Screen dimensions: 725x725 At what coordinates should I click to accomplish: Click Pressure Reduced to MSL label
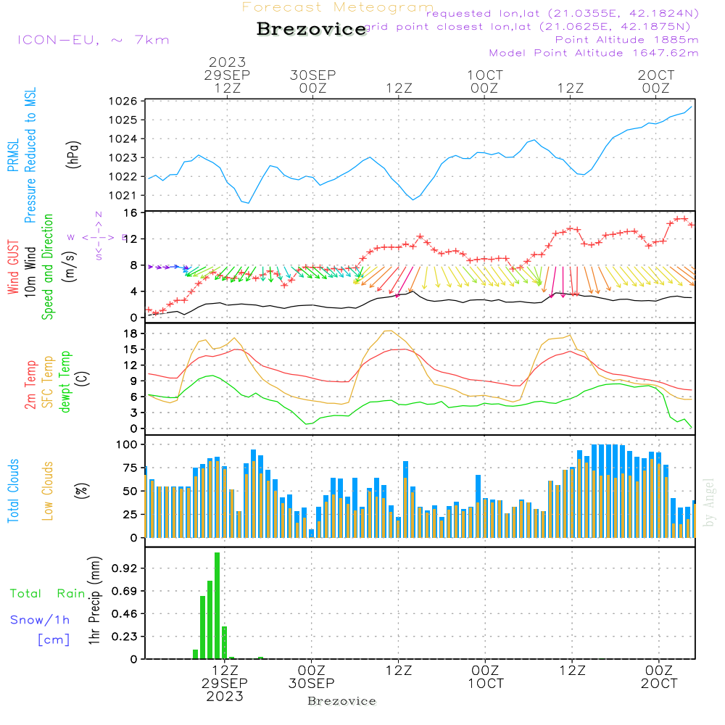click(x=30, y=155)
